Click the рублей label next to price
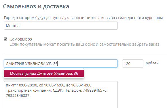Viewport: 167px width, 108px height. (x=152, y=63)
